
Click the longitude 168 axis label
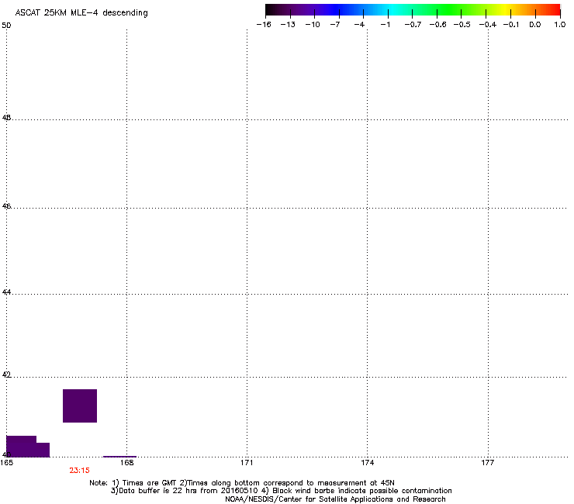(126, 463)
